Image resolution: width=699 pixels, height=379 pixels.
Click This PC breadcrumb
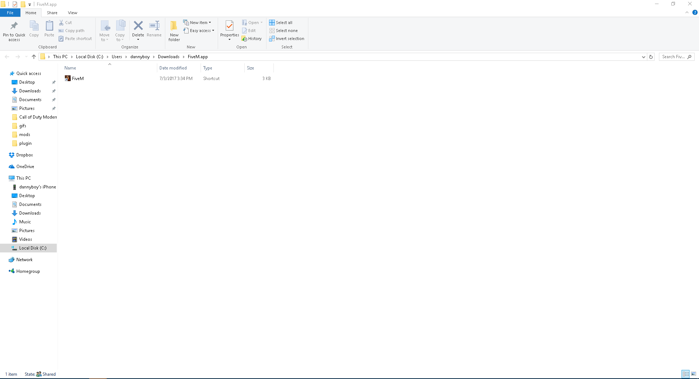(x=60, y=57)
